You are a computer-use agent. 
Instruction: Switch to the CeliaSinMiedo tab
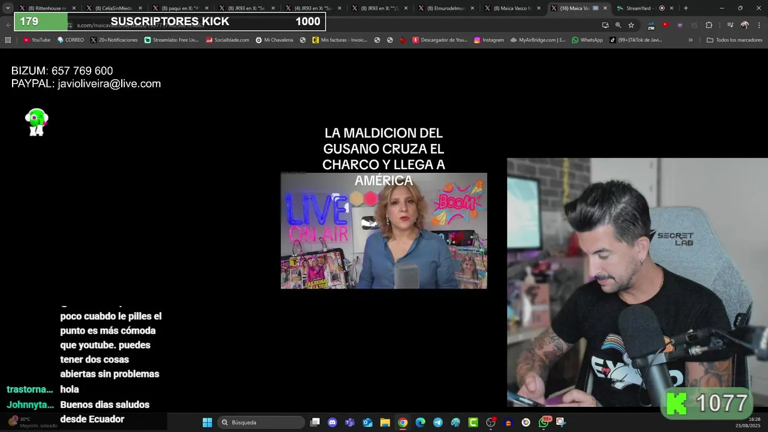(x=114, y=8)
